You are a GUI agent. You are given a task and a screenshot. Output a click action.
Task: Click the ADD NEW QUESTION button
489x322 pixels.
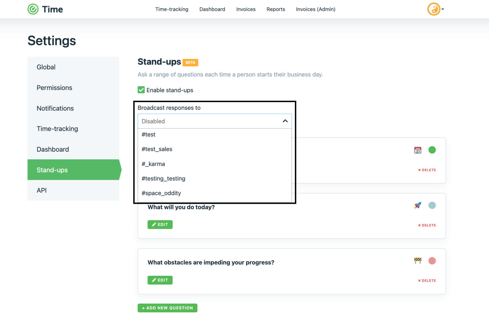167,308
